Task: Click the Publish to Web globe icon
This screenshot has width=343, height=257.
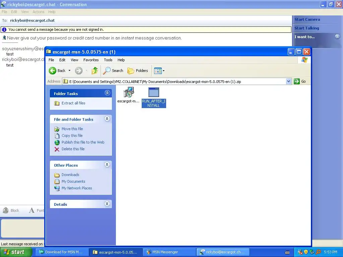Action: [57, 143]
